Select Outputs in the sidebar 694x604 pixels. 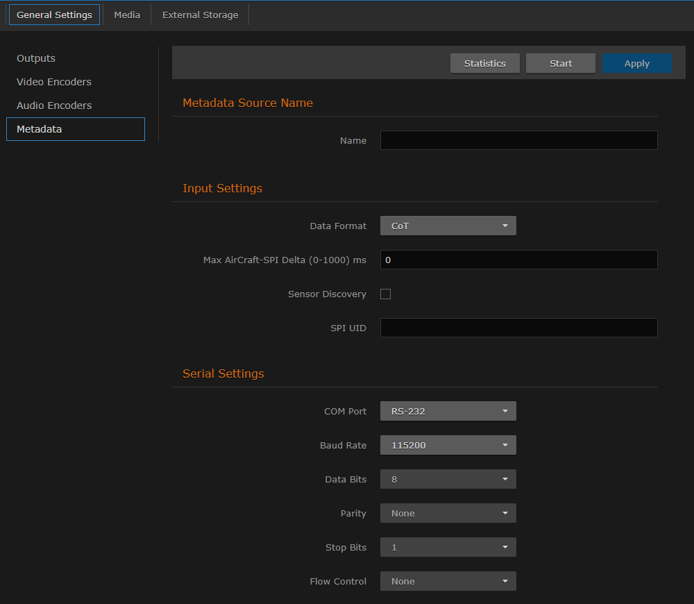coord(35,58)
